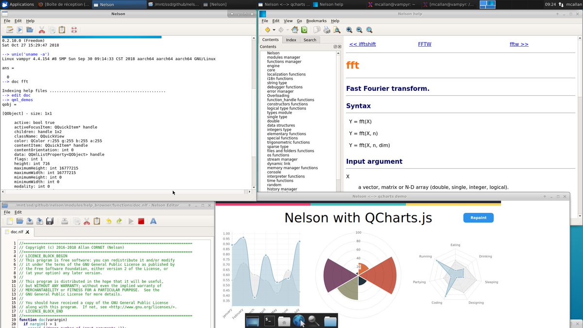Click the run file icon in Nelson toolbar

[20, 30]
